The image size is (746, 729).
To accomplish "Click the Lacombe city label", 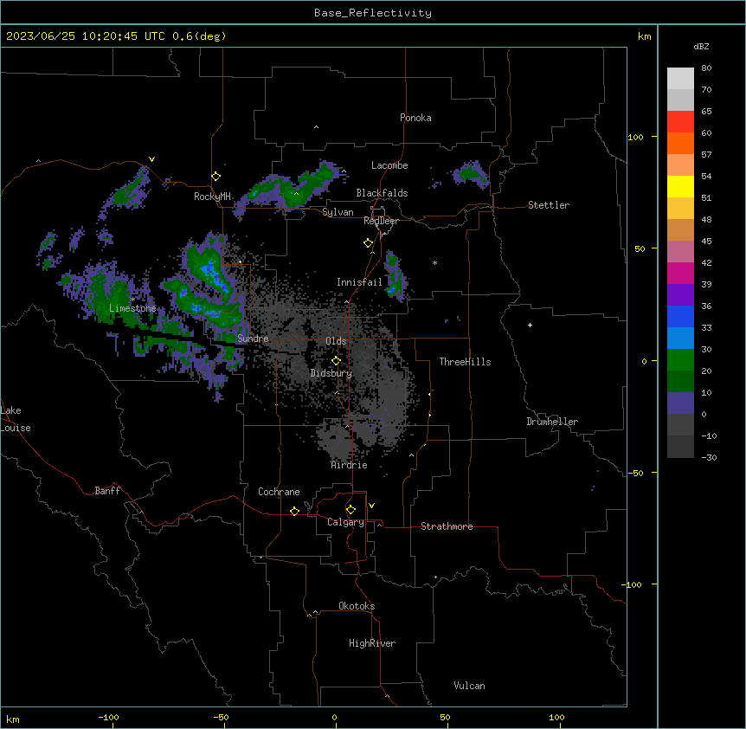I will click(x=389, y=165).
